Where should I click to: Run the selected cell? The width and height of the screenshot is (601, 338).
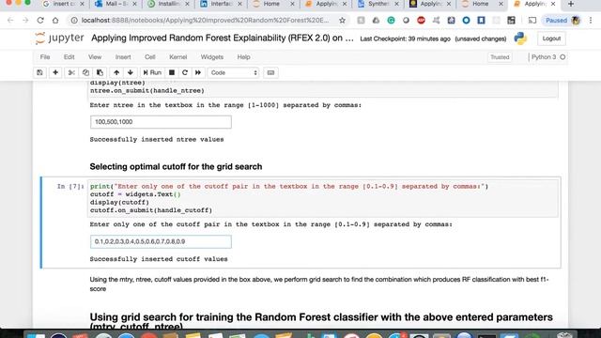click(x=152, y=72)
